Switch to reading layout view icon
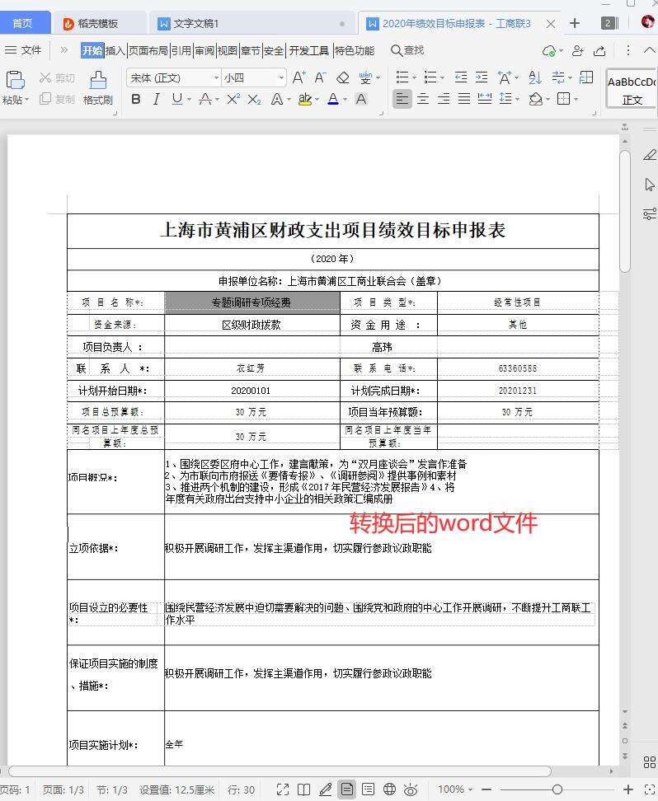658x801 pixels. [x=303, y=789]
